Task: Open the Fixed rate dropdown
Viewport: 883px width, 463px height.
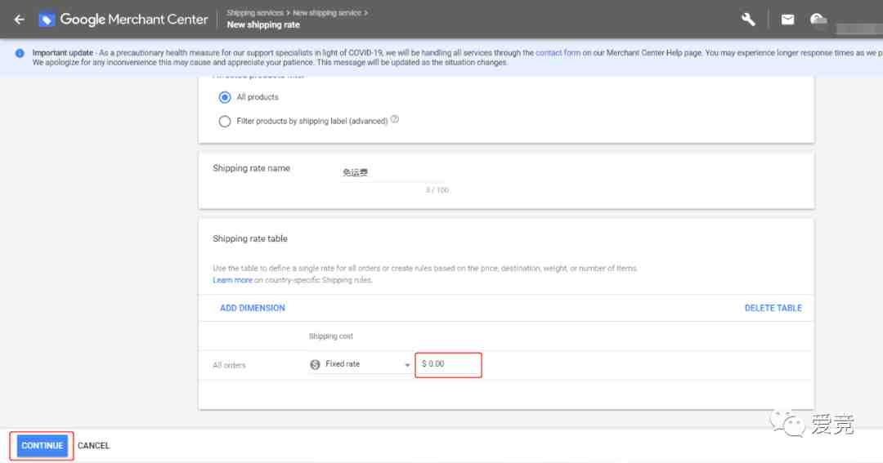Action: pyautogui.click(x=361, y=364)
